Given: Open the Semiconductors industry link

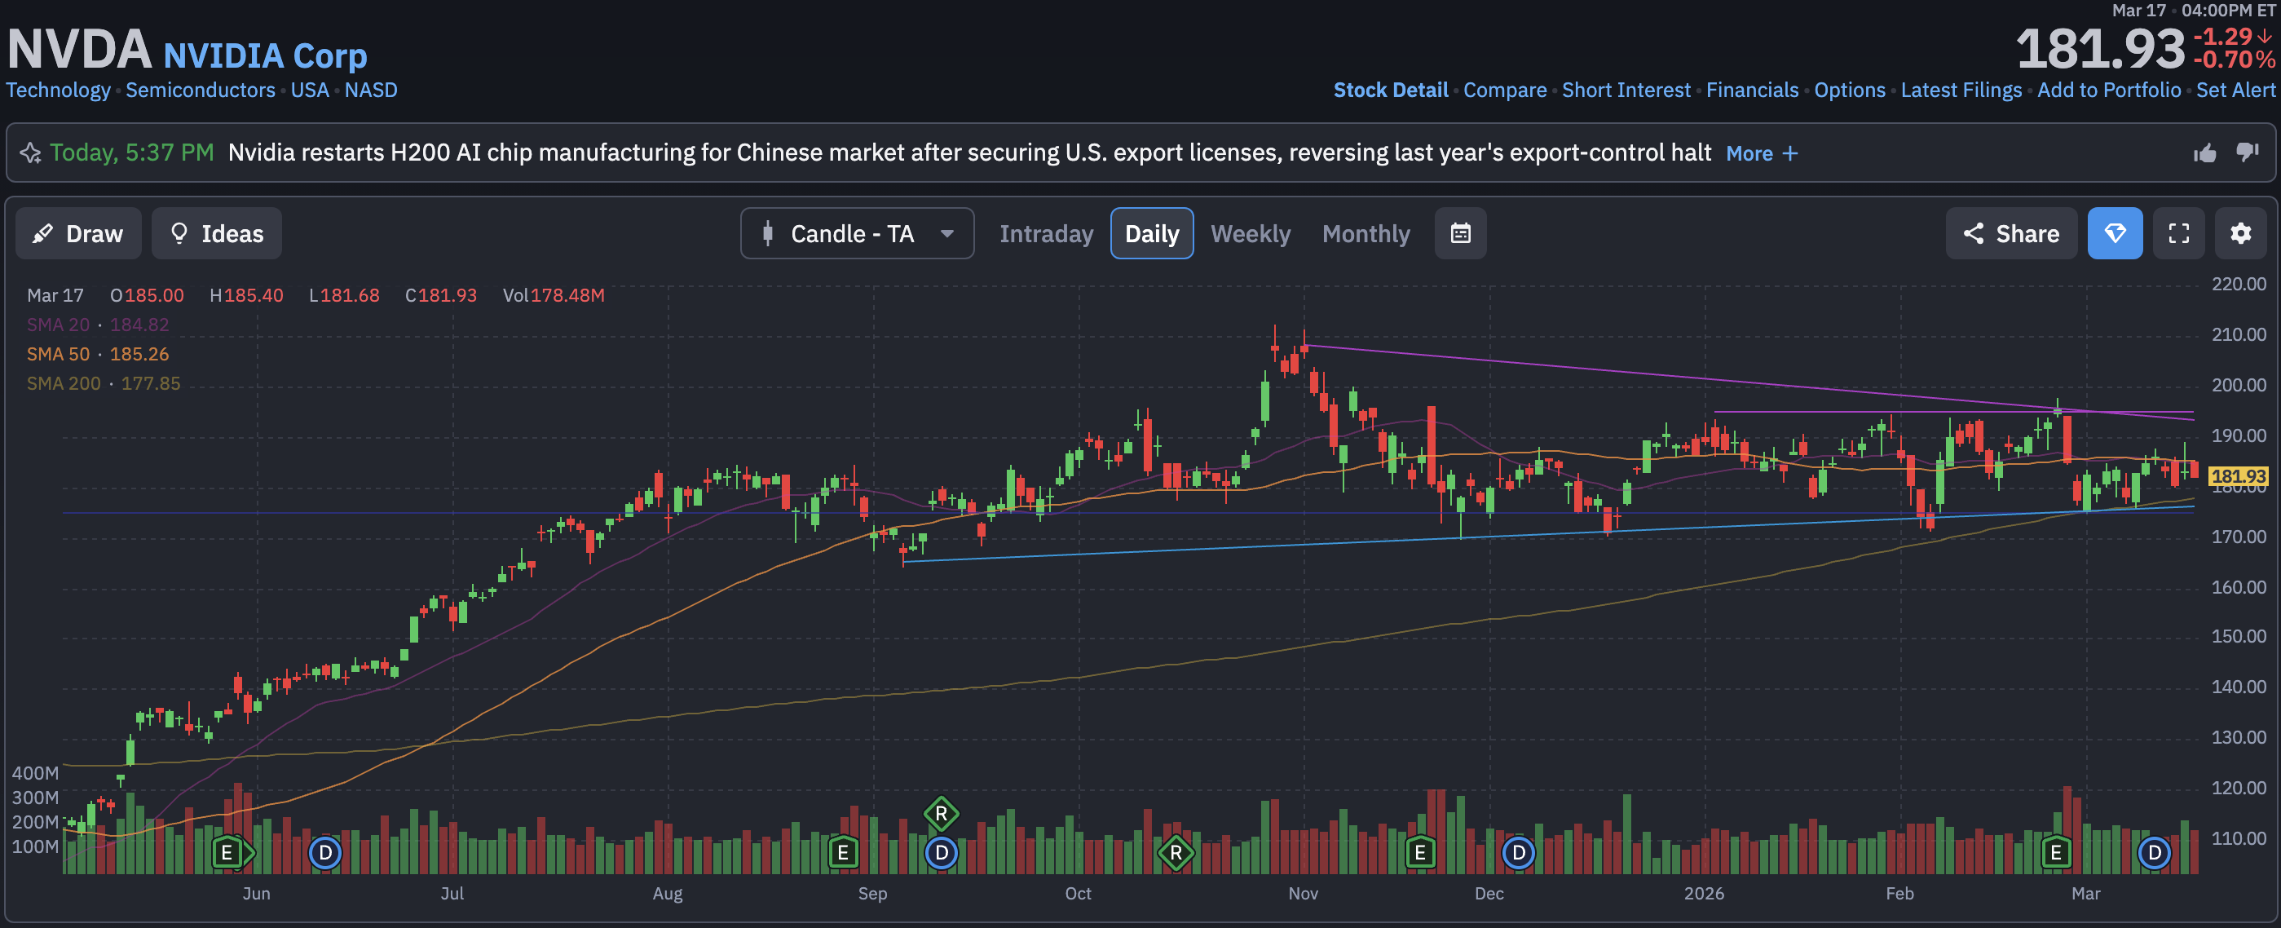Looking at the screenshot, I should [200, 91].
